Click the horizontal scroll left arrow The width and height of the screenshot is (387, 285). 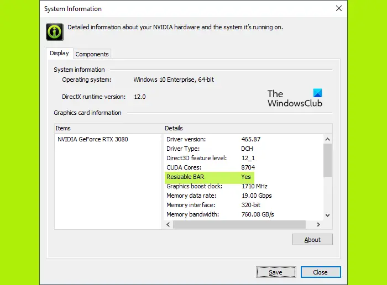point(168,224)
